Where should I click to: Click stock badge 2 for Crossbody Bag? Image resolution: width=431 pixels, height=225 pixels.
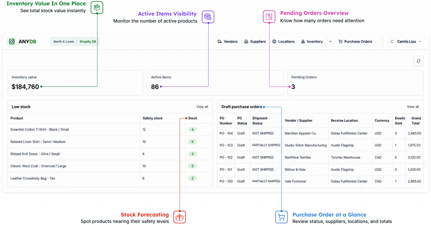tap(192, 178)
